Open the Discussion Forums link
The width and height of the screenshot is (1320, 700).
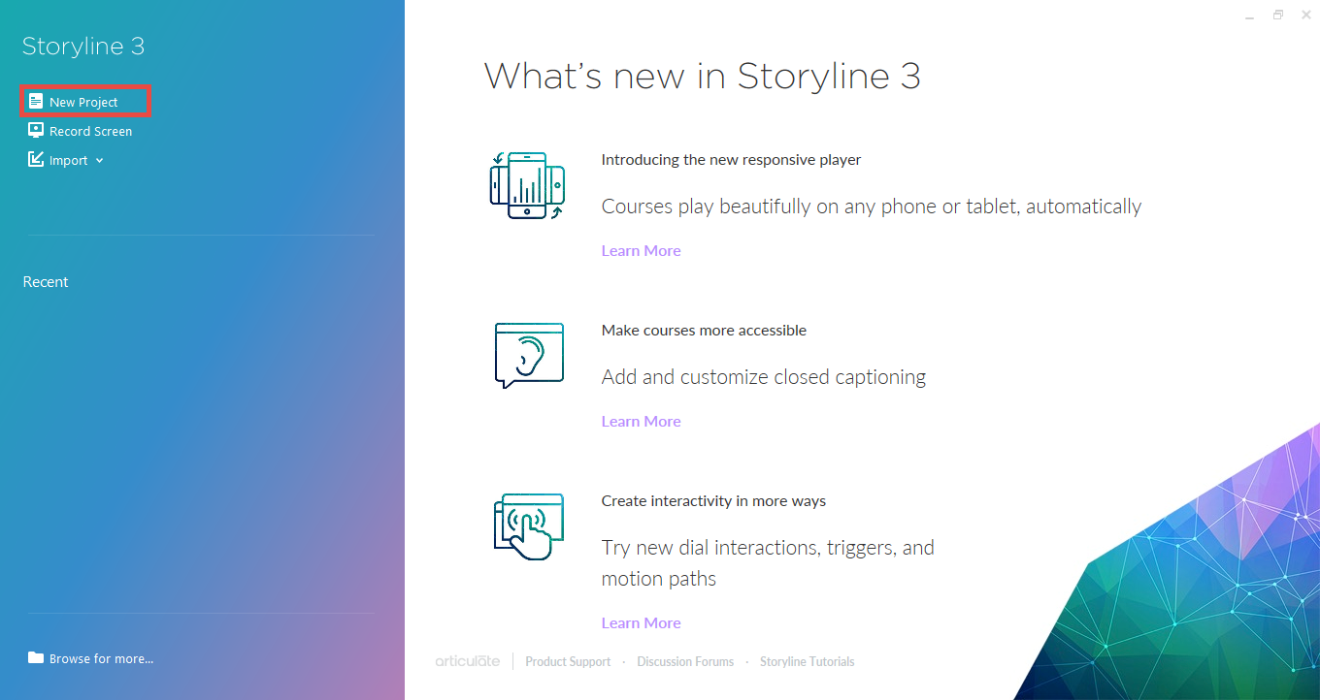685,661
